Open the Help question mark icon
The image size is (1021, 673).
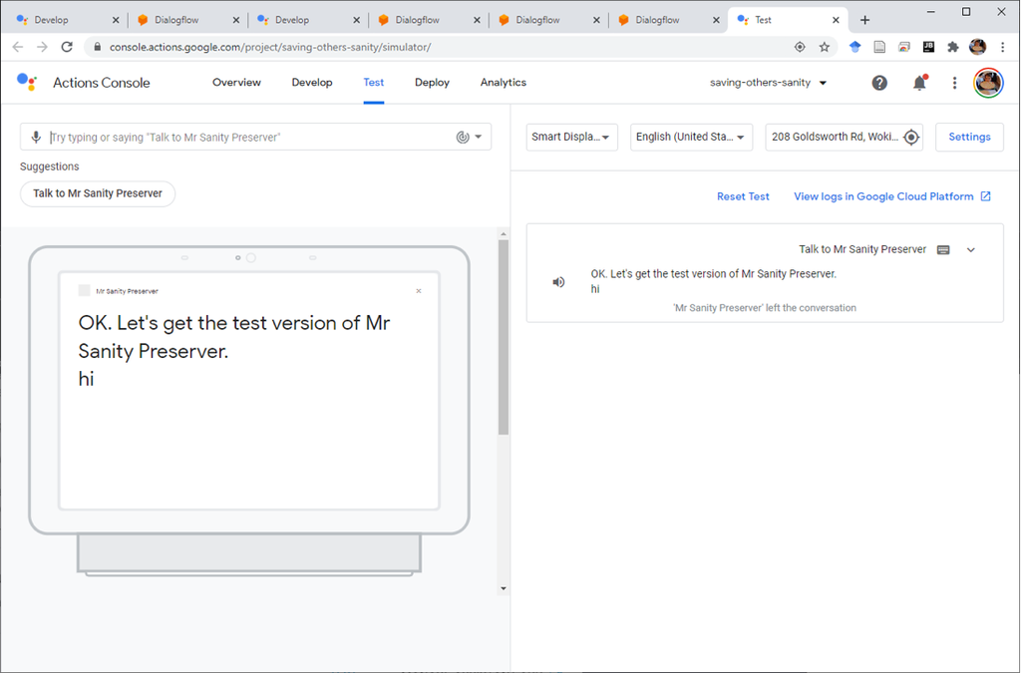tap(879, 83)
